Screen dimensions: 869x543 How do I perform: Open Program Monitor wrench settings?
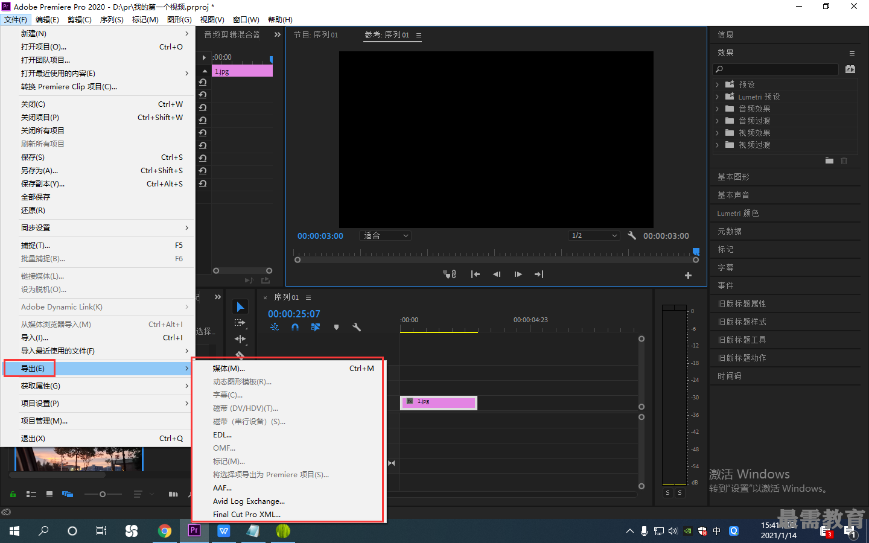[x=632, y=235]
